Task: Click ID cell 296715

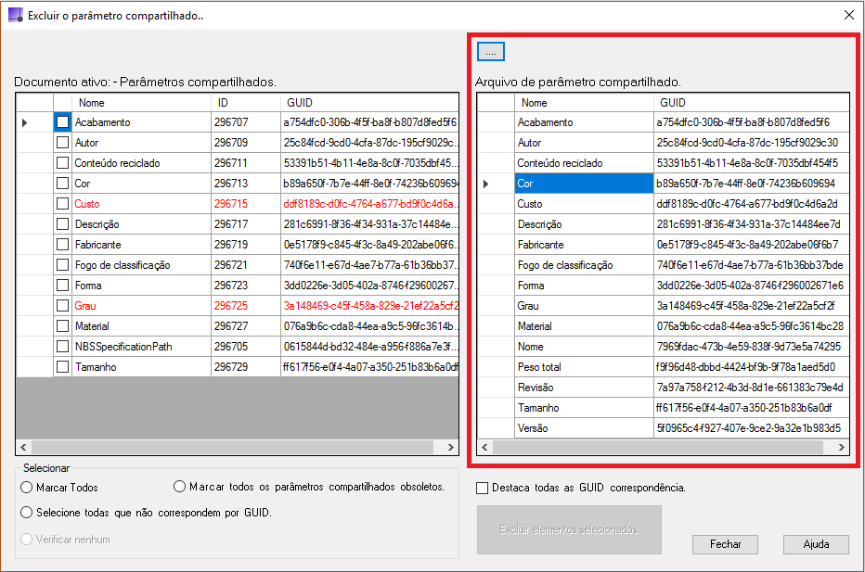Action: [246, 203]
